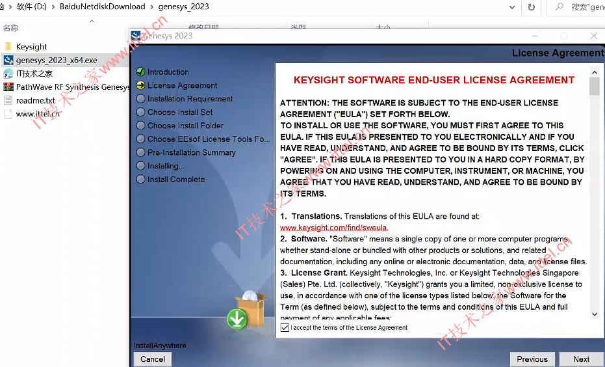Click Explorer refresh button
The image size is (605, 367).
[532, 7]
